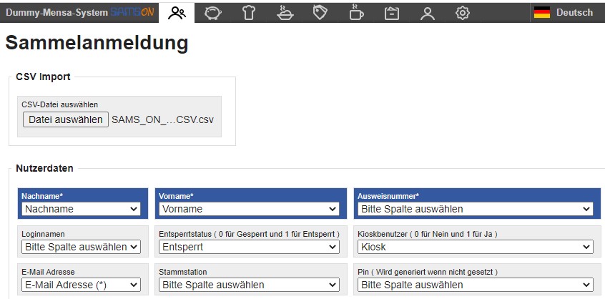Switch language via Deutsch selector

coord(574,13)
